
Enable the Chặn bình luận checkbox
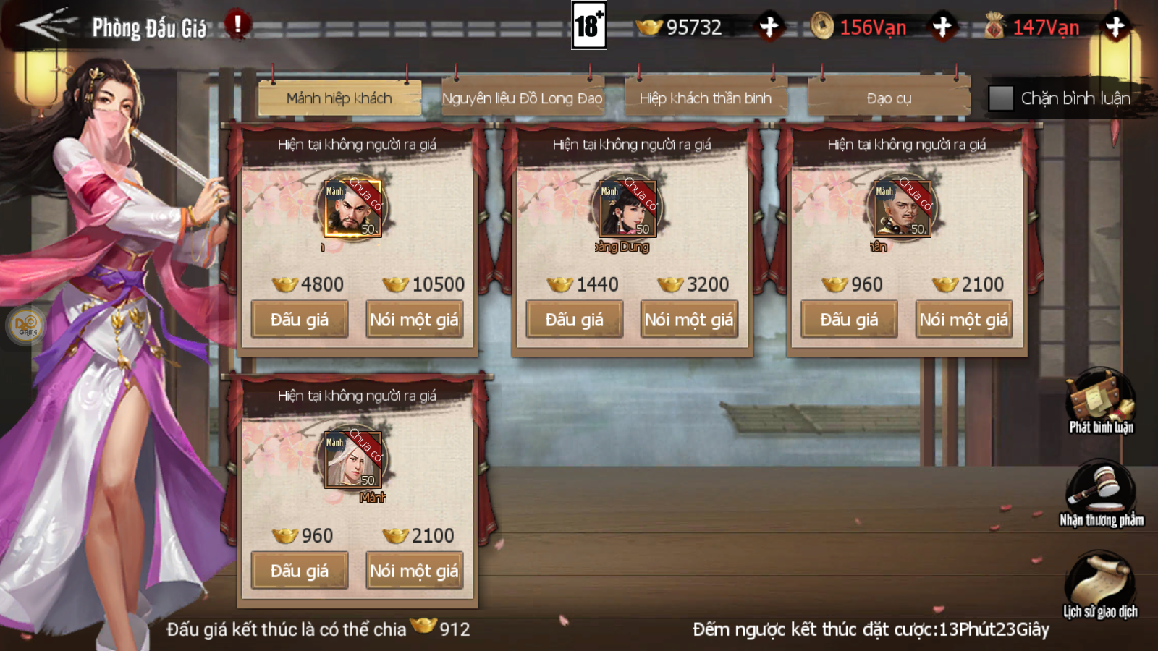click(1001, 98)
